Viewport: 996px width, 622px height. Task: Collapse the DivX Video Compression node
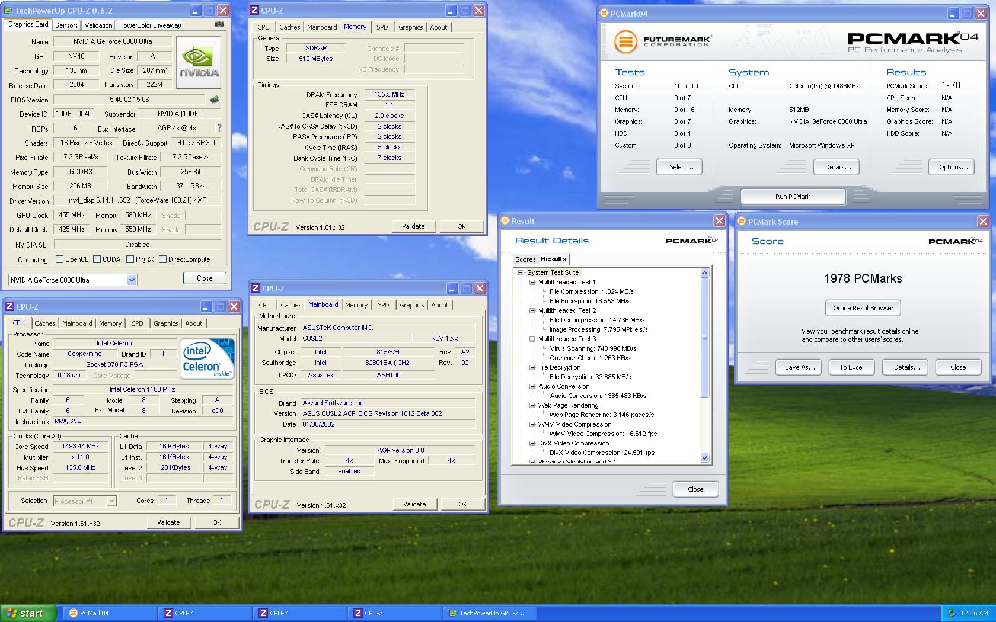(532, 443)
